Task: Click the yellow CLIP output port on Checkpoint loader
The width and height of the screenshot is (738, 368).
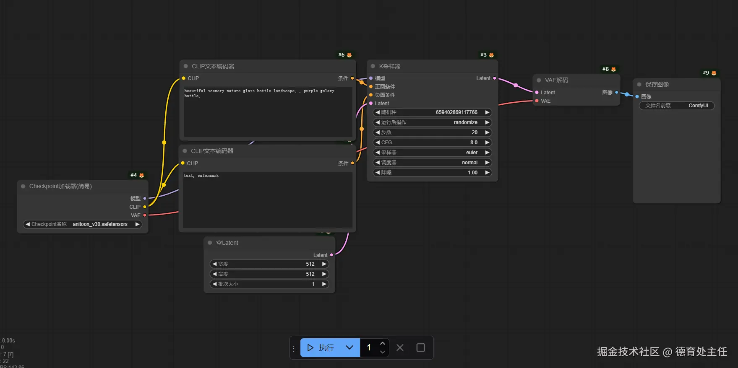Action: (x=145, y=207)
